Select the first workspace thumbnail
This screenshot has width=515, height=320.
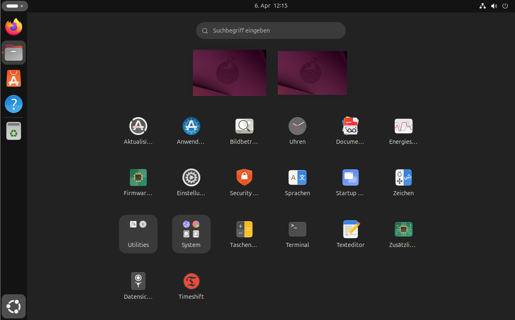click(x=230, y=73)
